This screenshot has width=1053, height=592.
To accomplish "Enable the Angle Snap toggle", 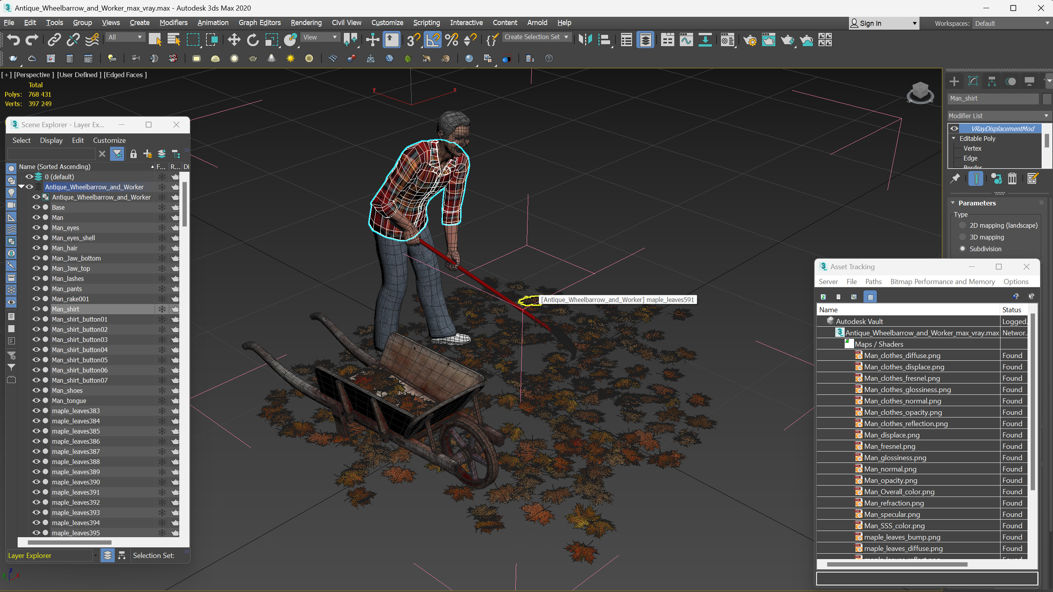I will click(x=432, y=40).
